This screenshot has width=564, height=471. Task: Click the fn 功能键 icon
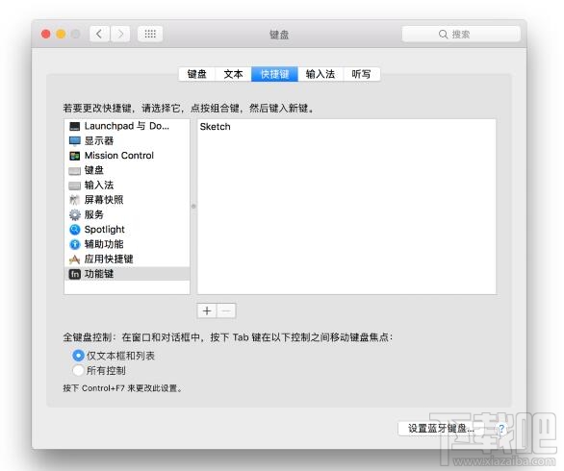(74, 274)
